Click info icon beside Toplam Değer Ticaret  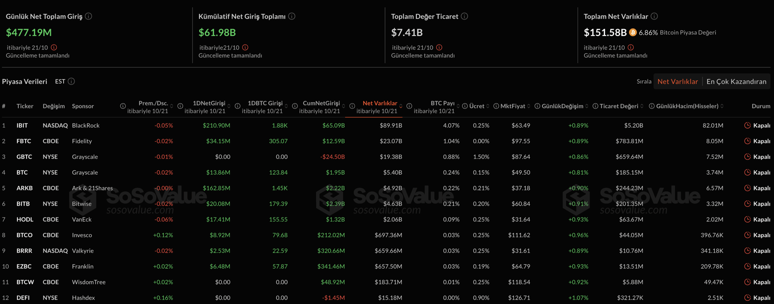(464, 16)
